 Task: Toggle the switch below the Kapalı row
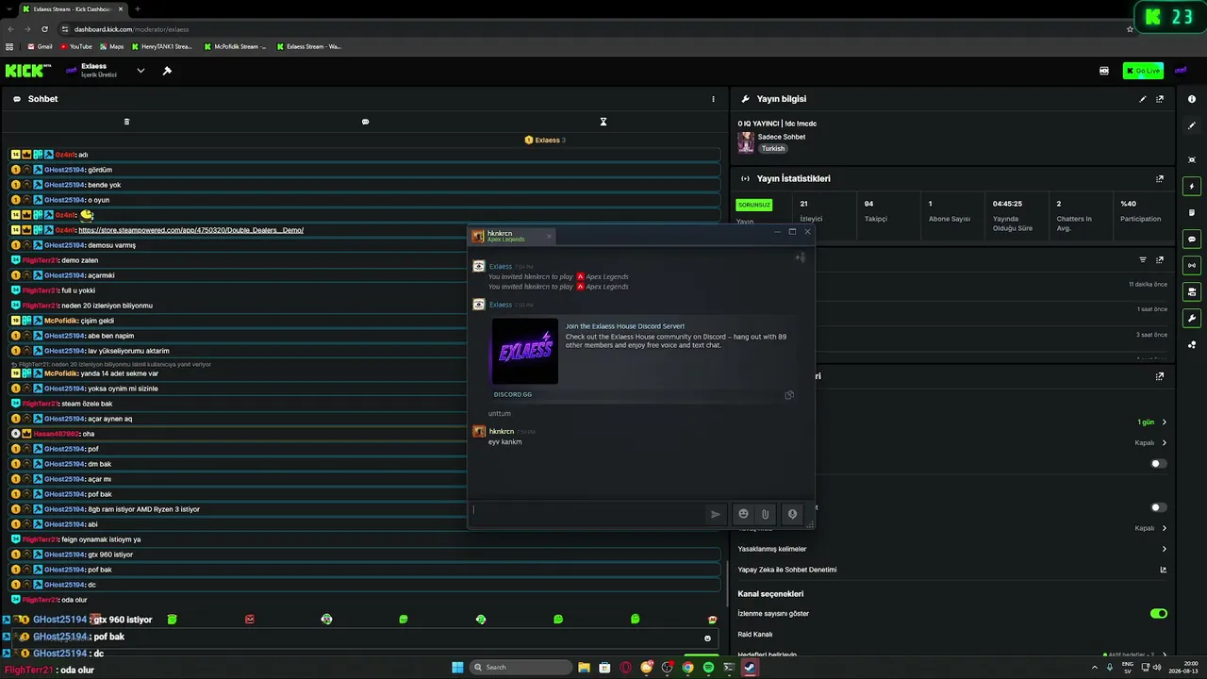click(x=1159, y=464)
